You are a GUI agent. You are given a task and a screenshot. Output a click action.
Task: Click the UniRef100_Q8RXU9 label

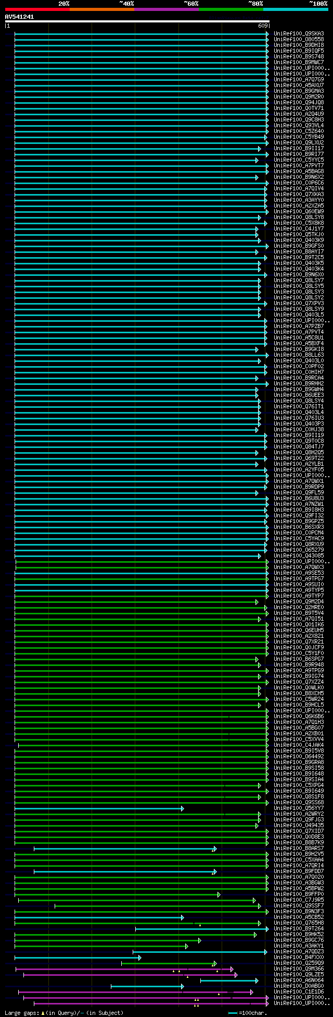(299, 544)
